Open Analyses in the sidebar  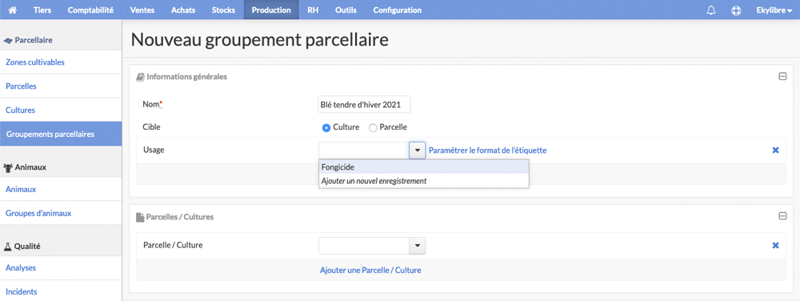click(61, 268)
